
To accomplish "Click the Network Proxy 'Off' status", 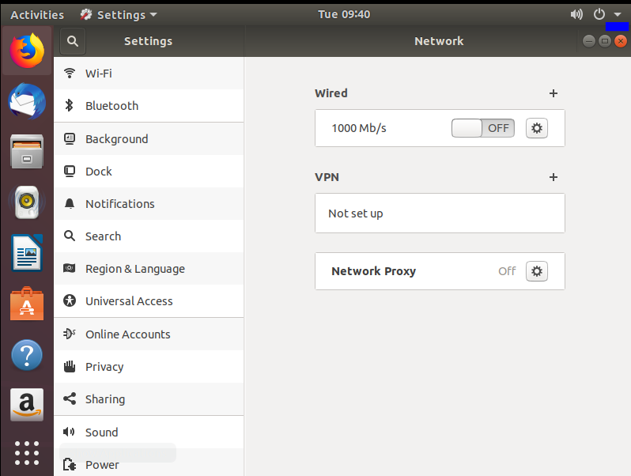I will tap(507, 271).
